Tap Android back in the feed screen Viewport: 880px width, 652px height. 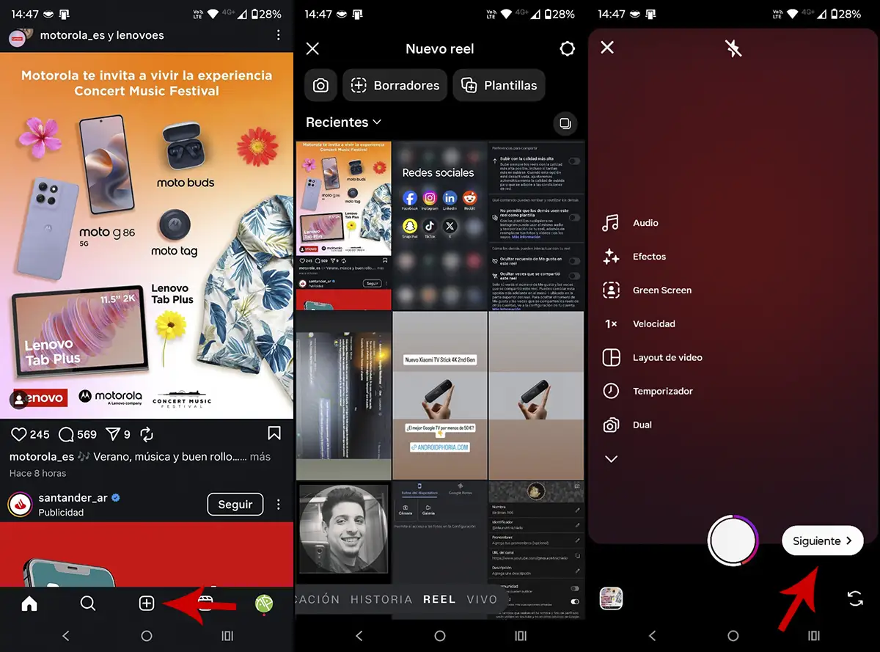click(x=66, y=636)
